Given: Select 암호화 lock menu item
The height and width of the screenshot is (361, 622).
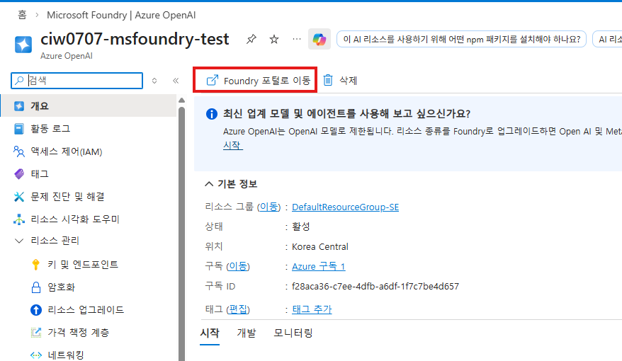Looking at the screenshot, I should click(35, 287).
